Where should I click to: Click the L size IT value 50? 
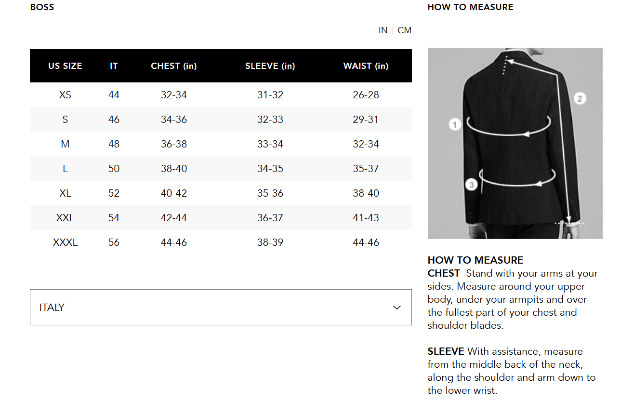114,169
